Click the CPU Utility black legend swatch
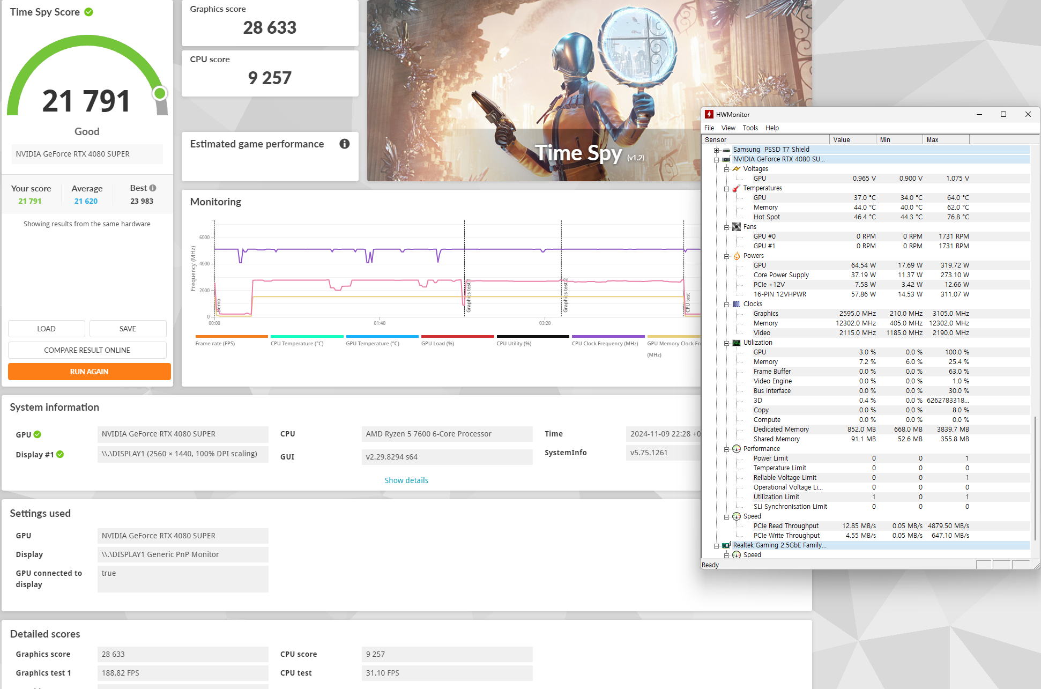The width and height of the screenshot is (1041, 689). (533, 337)
